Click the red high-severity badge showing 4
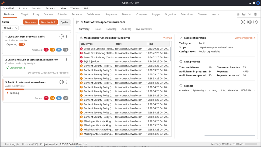 tap(46, 50)
